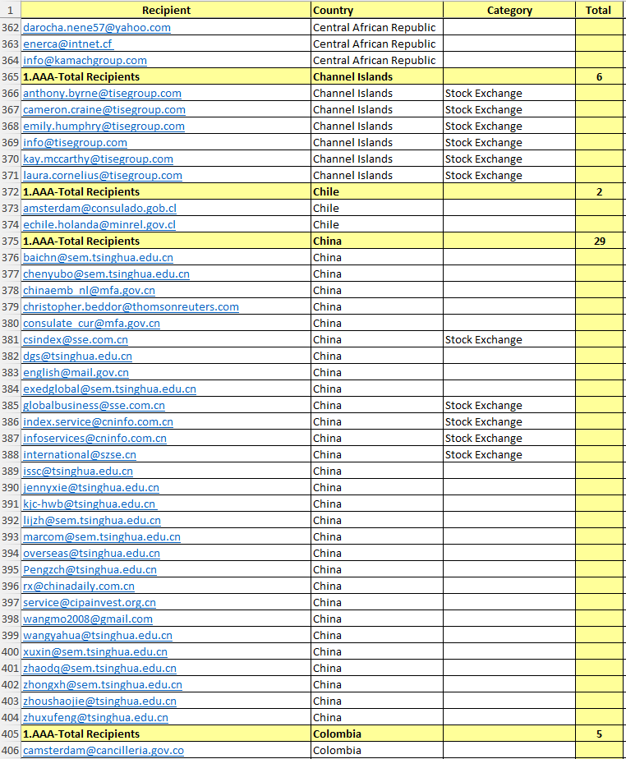Image resolution: width=626 pixels, height=759 pixels.
Task: Select the 1.AAA-Total Recipients cell in row 372
Action: coord(166,192)
